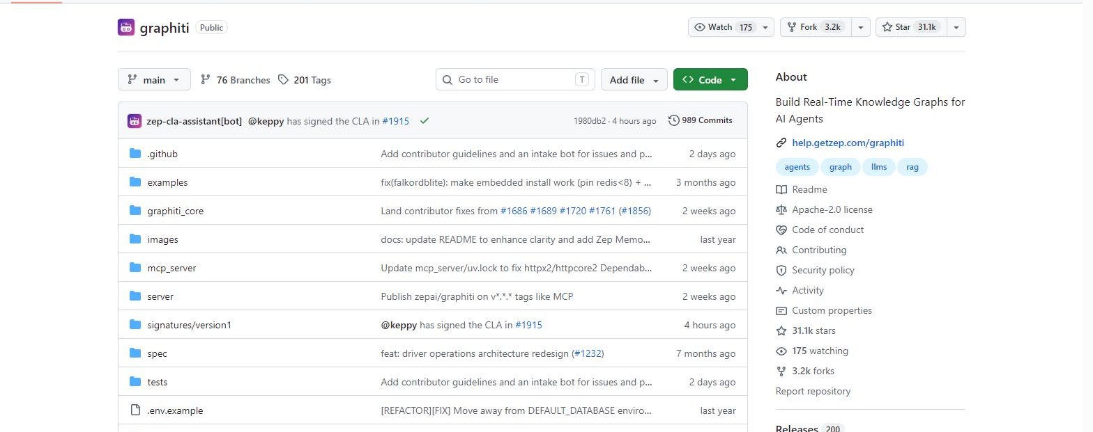The image size is (1093, 432).
Task: Select the graph topic tag
Action: tap(841, 167)
